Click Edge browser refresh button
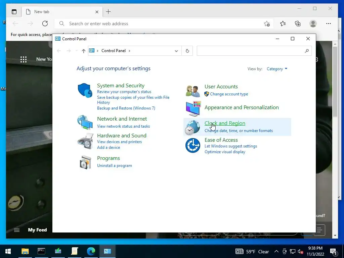The image size is (344, 258). click(x=45, y=24)
